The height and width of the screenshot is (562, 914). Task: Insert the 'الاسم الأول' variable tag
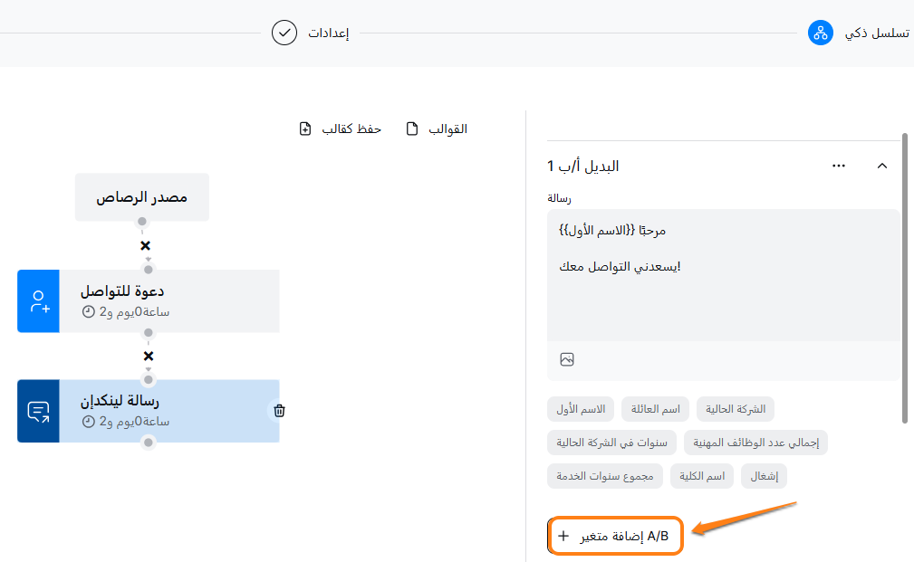(x=581, y=409)
